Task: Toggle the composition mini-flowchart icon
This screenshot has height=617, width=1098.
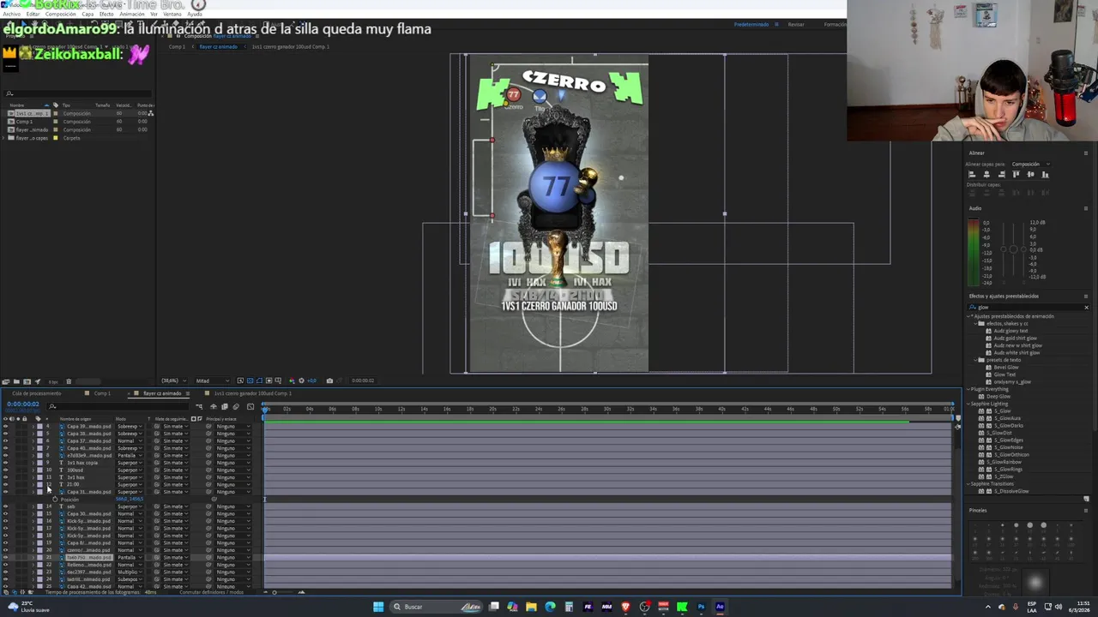Action: click(199, 406)
